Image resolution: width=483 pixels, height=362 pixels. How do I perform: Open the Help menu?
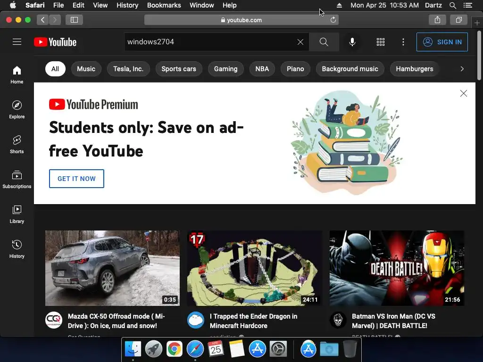(230, 5)
